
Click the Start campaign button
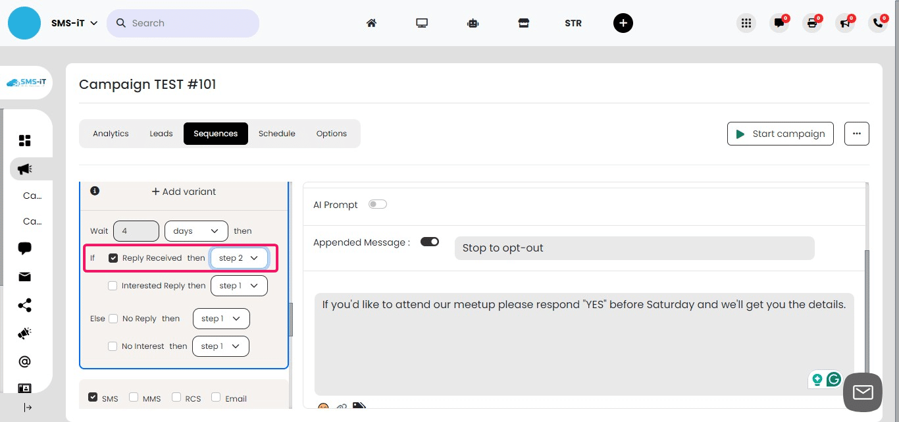(x=780, y=133)
